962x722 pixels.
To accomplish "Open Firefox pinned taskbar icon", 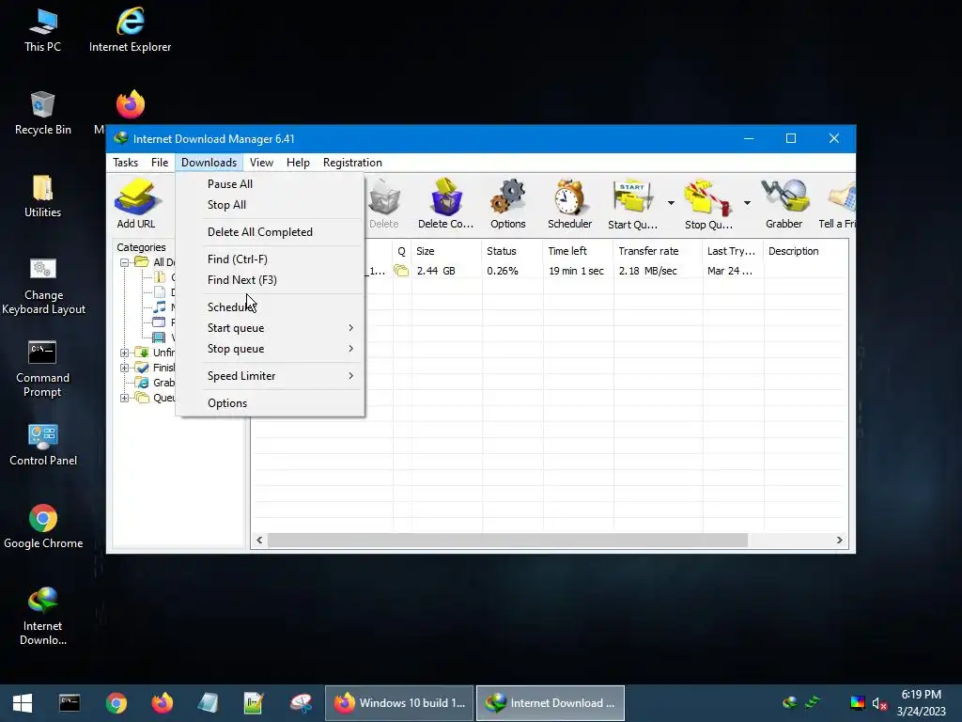I will pos(162,703).
